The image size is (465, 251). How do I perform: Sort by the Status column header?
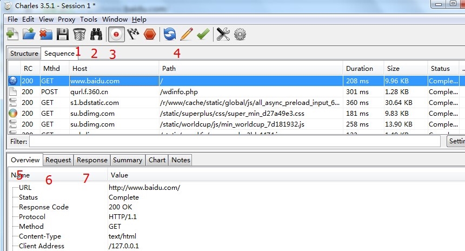(443, 69)
